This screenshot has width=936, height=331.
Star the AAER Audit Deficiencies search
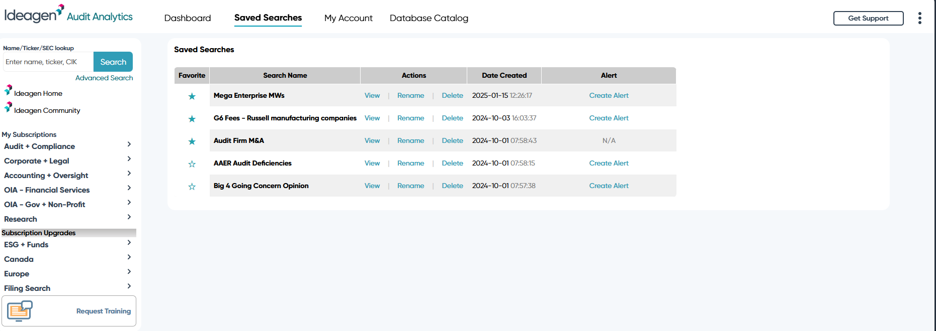click(x=192, y=164)
